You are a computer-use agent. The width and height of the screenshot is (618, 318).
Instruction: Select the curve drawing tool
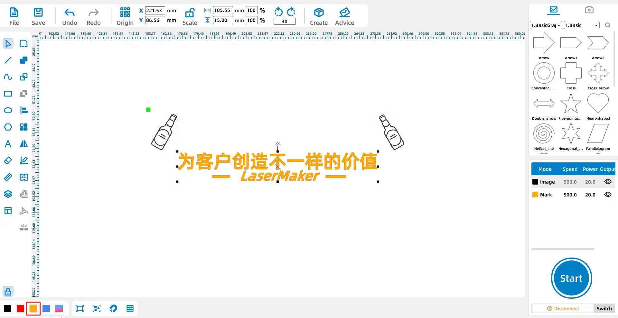pos(8,77)
